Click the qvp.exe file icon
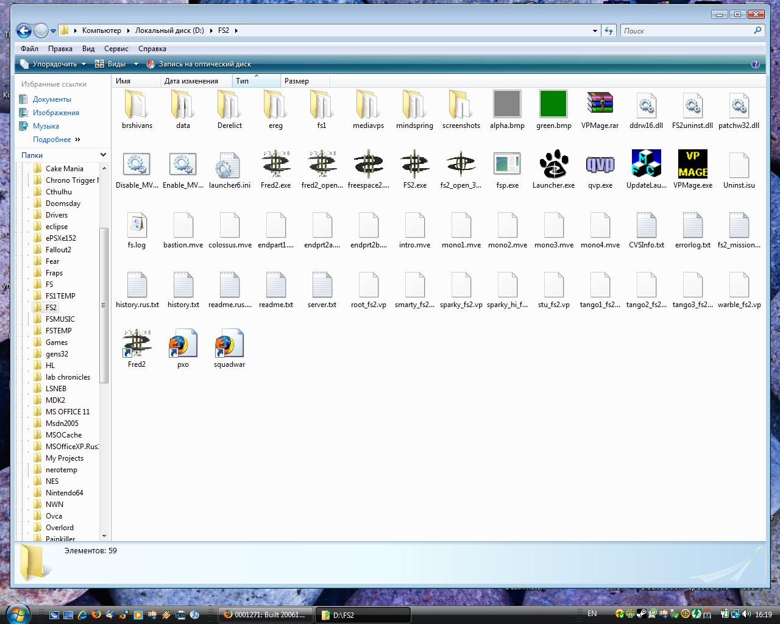The width and height of the screenshot is (780, 624). point(600,164)
